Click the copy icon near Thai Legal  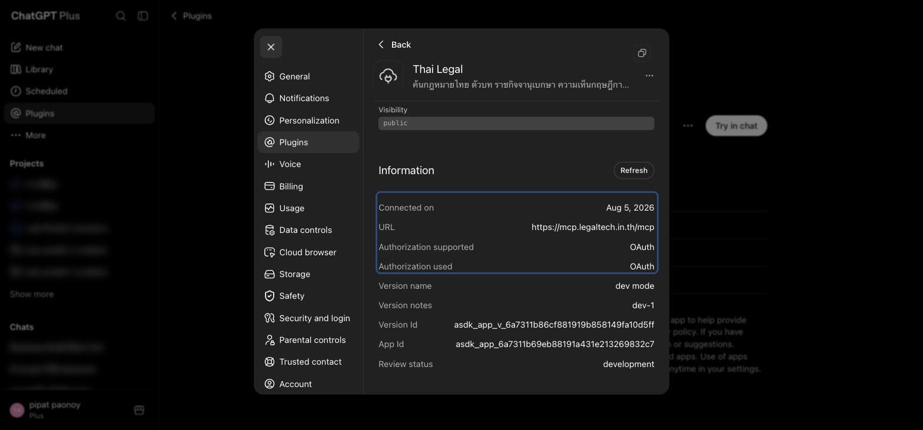click(x=642, y=53)
